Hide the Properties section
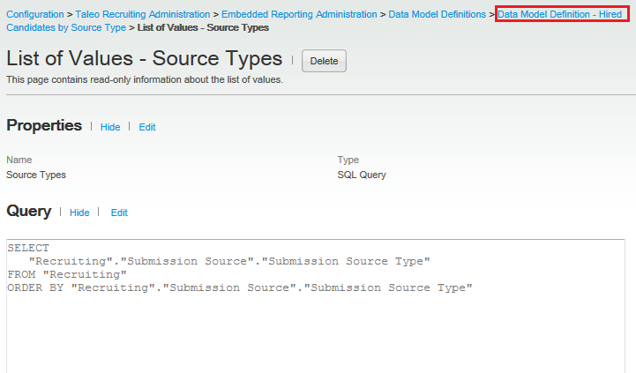 [x=110, y=127]
